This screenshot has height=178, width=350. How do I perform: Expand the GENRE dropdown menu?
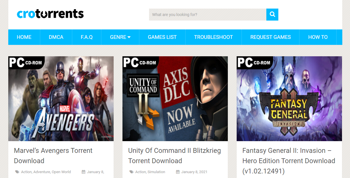click(x=120, y=37)
